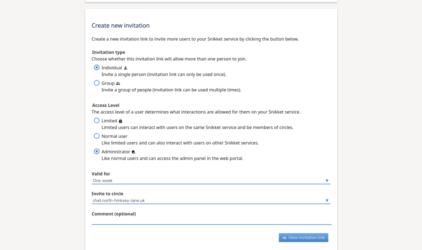Select the Individual invitation type radio button
Screen dimensions: 422x250
point(97,68)
